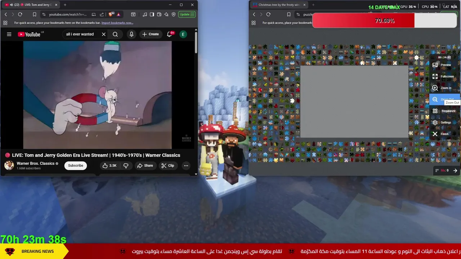Close the Christmas tree puzzle tab
The height and width of the screenshot is (259, 461).
304,5
